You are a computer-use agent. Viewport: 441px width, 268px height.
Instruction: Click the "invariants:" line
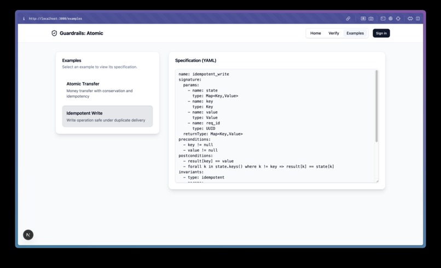pos(191,172)
